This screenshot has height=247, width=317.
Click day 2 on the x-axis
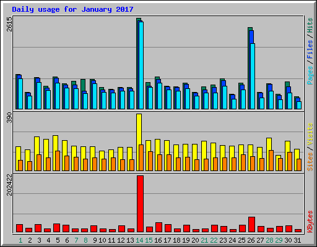30,240
